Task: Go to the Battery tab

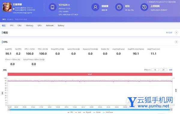Action: point(61,25)
